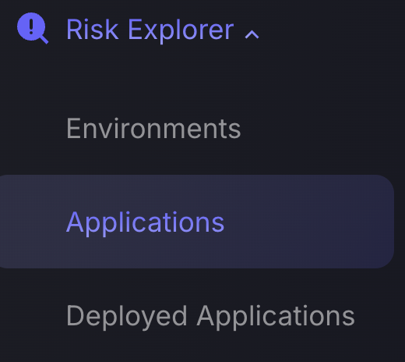
Task: Click the circular alert magnifying glass icon
Action: (33, 28)
